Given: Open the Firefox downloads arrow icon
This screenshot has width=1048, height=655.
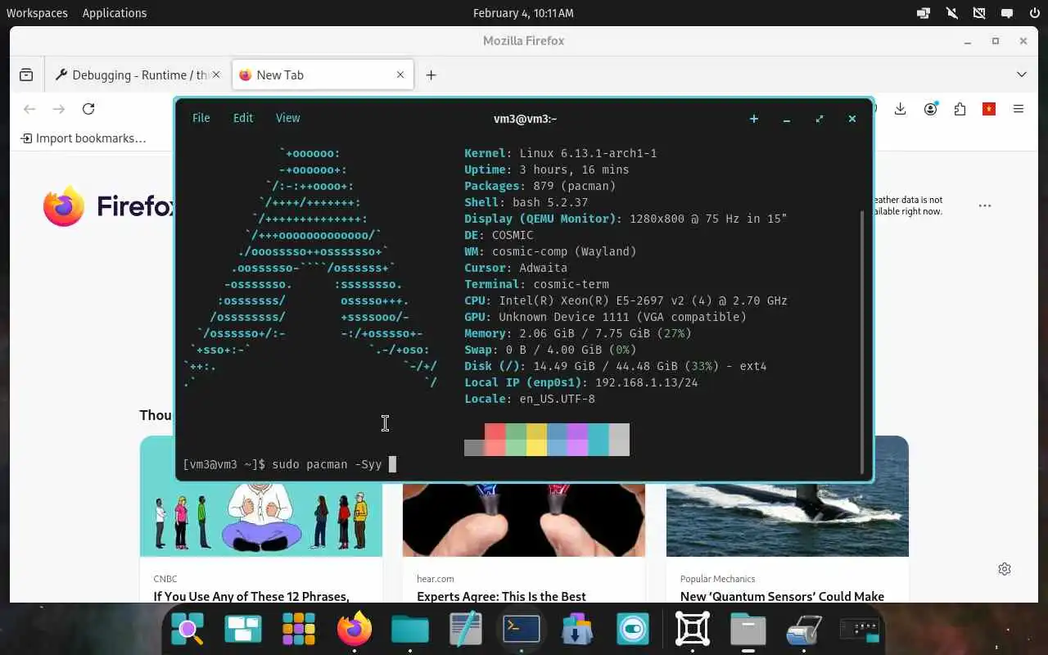Looking at the screenshot, I should pos(900,109).
